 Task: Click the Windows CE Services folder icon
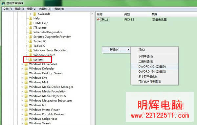tap(26, 64)
